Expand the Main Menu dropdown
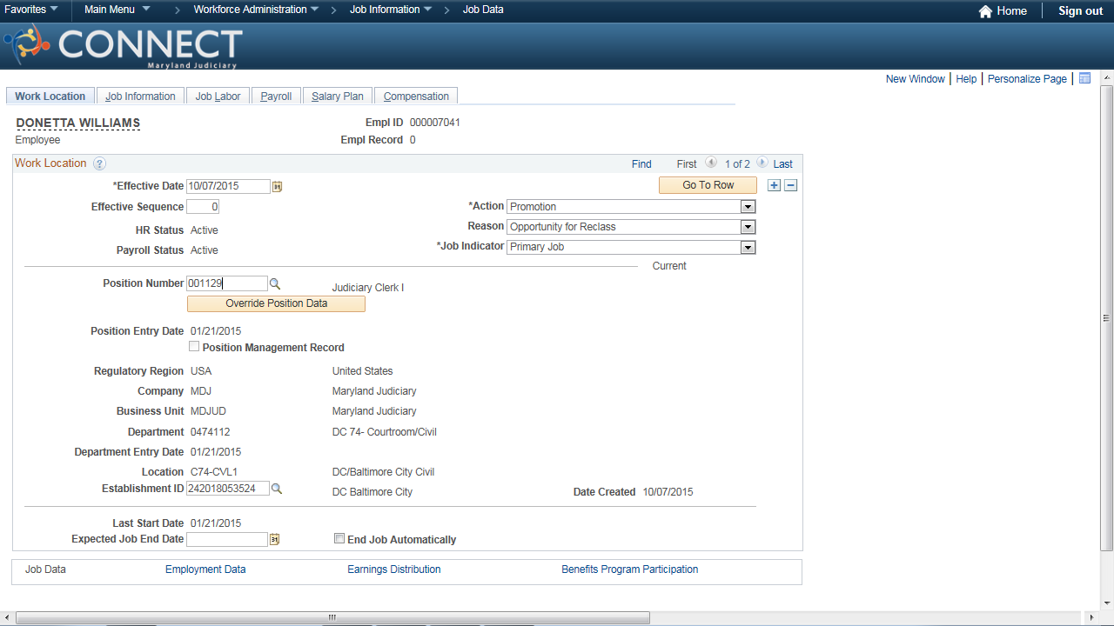The height and width of the screenshot is (626, 1114). [x=117, y=10]
